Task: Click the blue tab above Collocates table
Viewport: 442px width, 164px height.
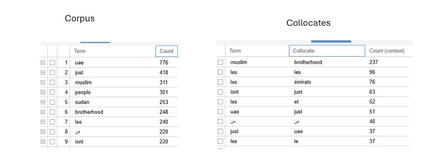Action: [331, 41]
